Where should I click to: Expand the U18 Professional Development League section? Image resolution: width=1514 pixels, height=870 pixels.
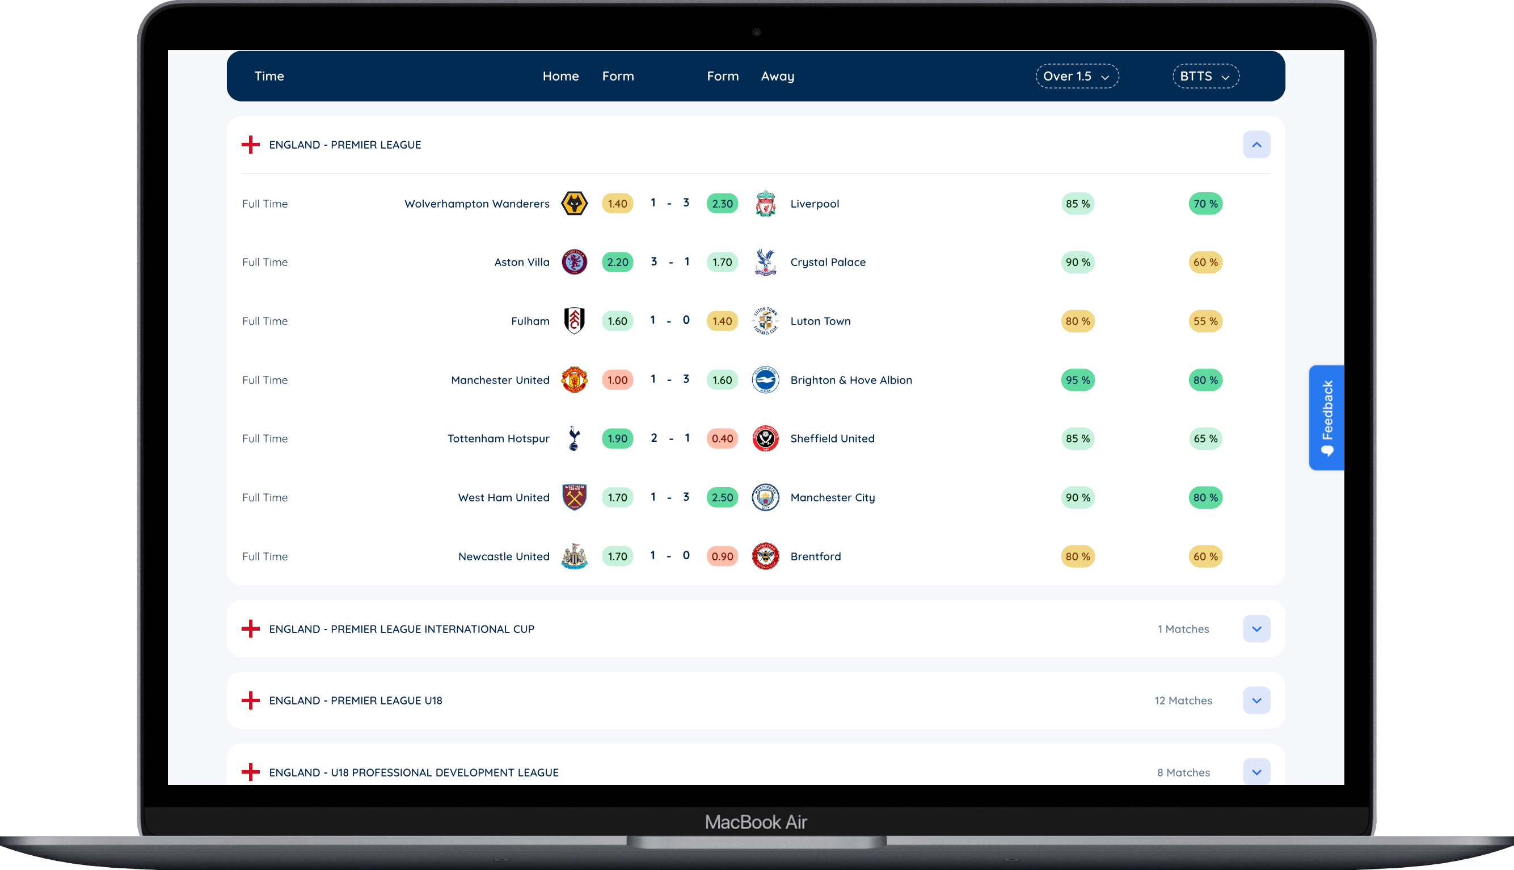tap(1256, 772)
